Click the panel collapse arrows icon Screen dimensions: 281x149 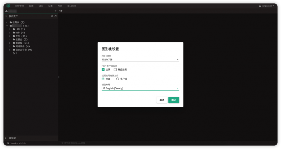click(x=61, y=11)
